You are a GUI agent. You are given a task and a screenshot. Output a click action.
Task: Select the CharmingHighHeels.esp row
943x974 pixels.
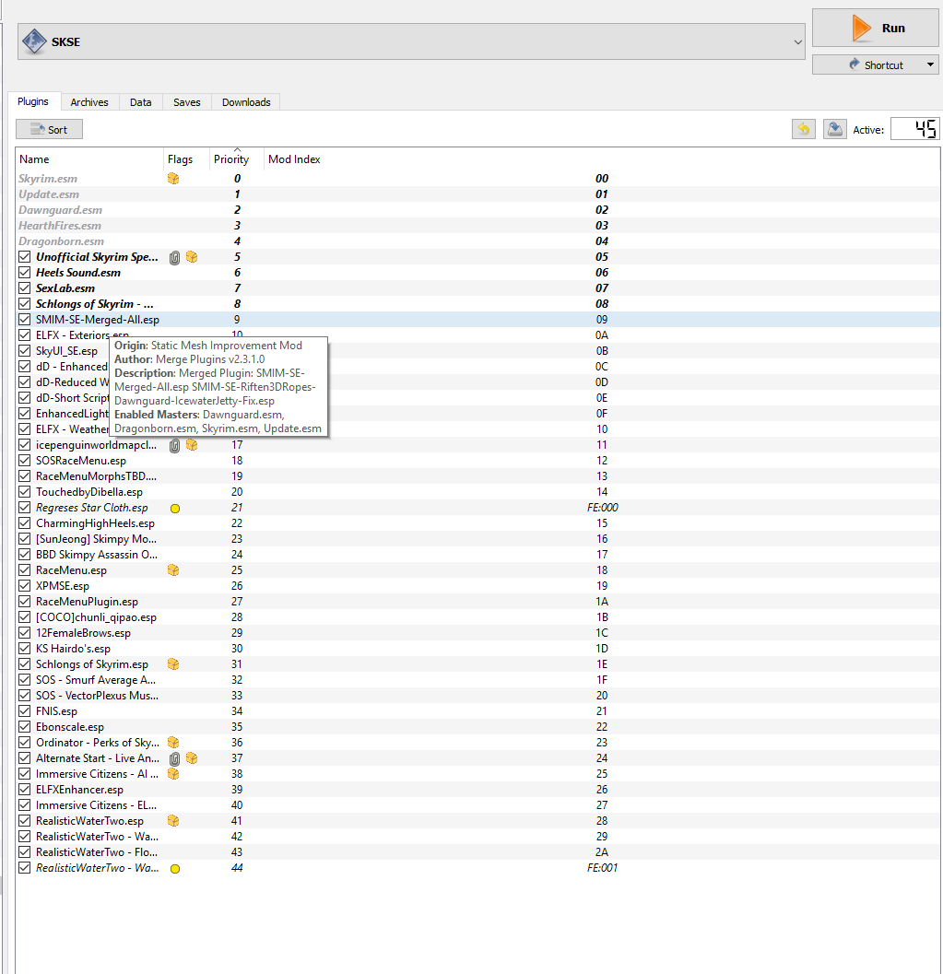pyautogui.click(x=477, y=523)
